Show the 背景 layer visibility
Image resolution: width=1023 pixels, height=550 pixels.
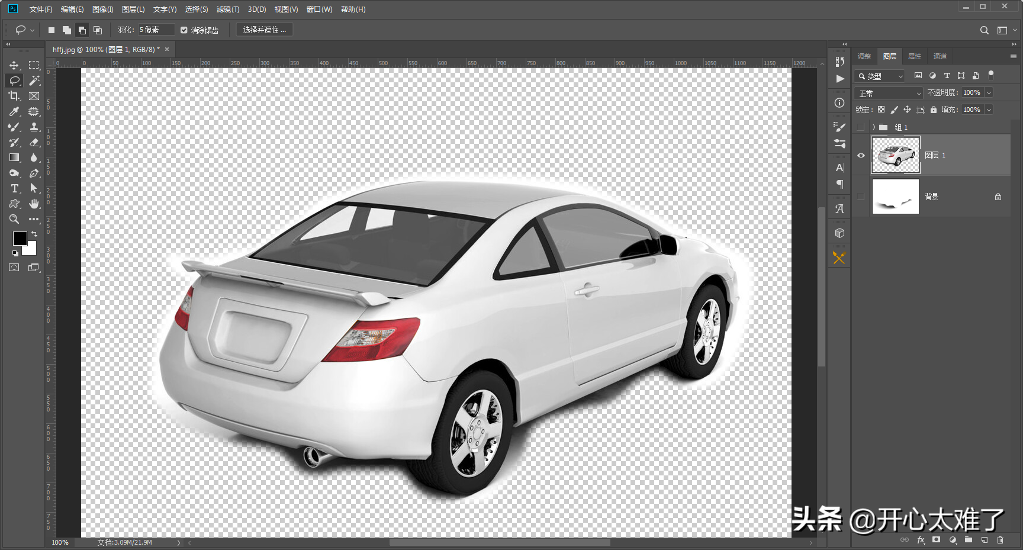coord(861,197)
